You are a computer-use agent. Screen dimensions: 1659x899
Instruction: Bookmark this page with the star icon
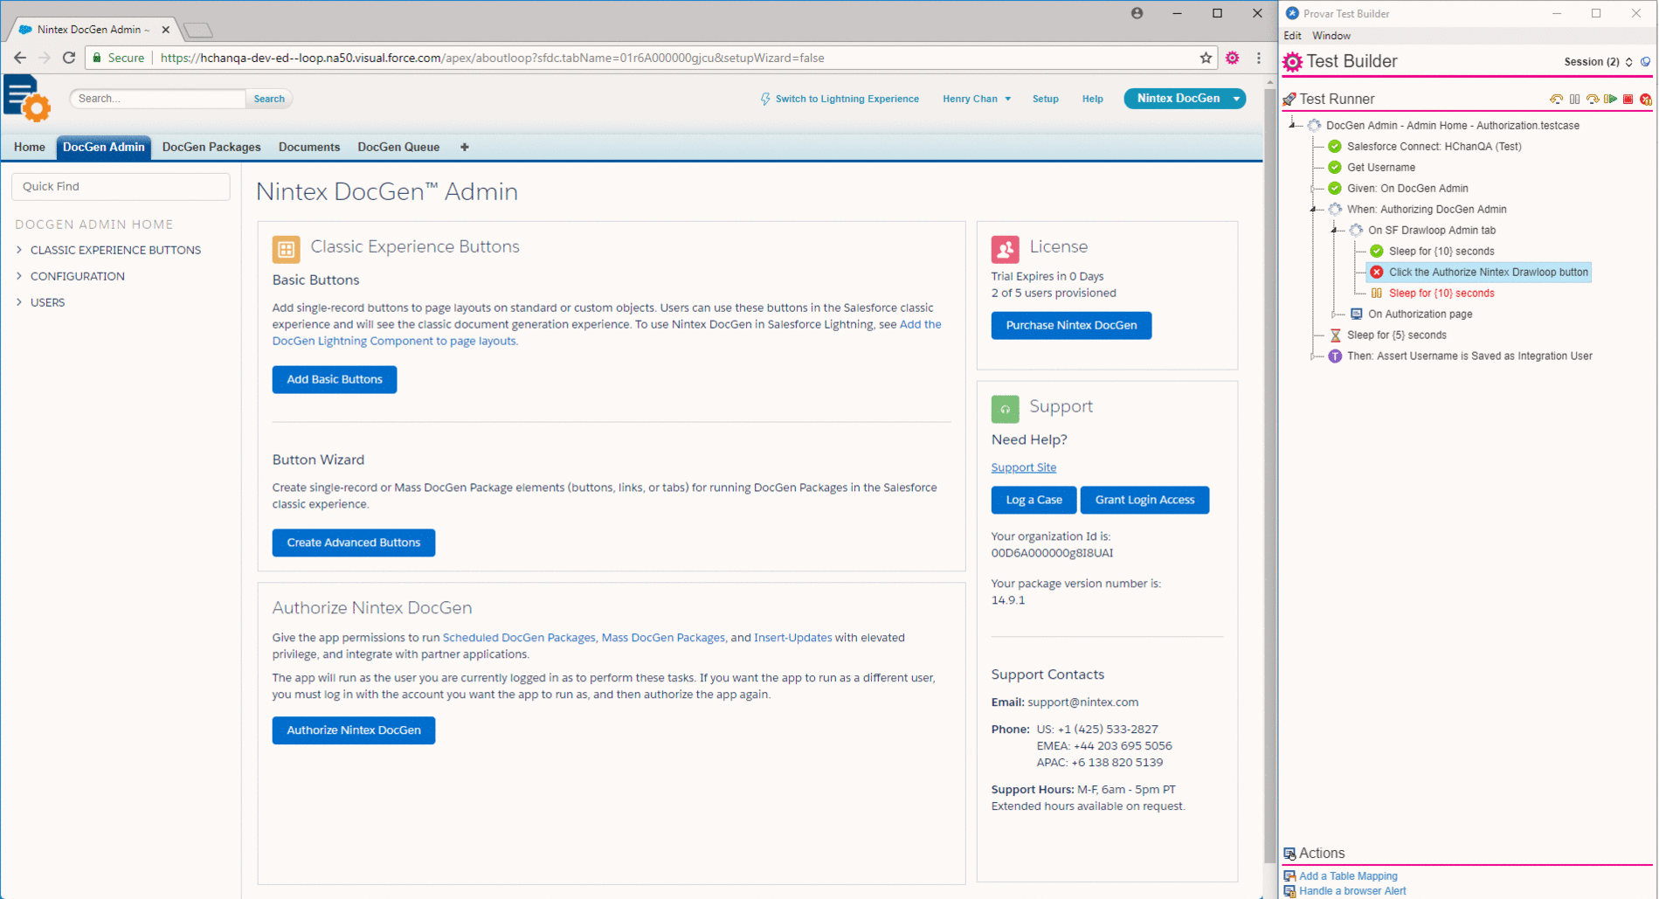click(1206, 58)
